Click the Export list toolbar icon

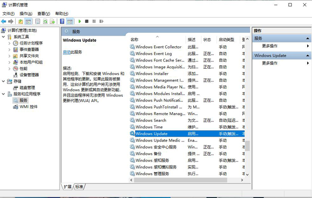click(52, 21)
